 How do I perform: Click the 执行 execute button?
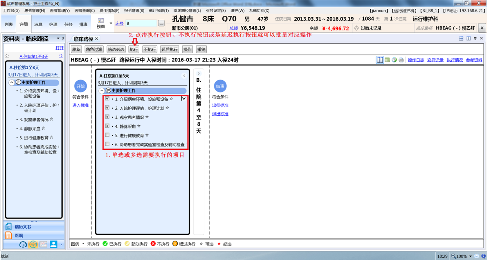(134, 50)
